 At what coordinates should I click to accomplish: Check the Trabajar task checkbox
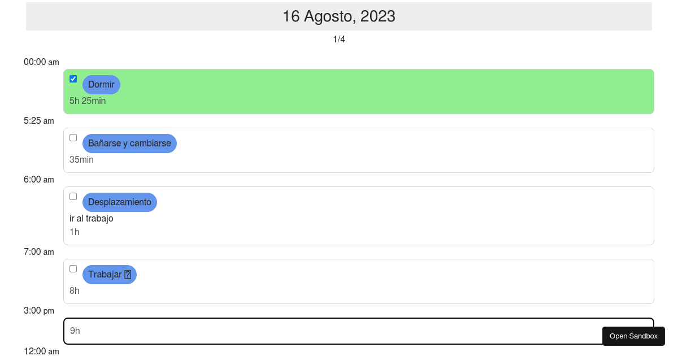73,268
